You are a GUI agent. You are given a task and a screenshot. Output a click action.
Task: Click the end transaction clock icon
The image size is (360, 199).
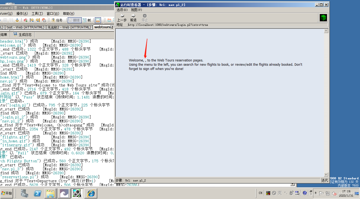click(x=38, y=20)
